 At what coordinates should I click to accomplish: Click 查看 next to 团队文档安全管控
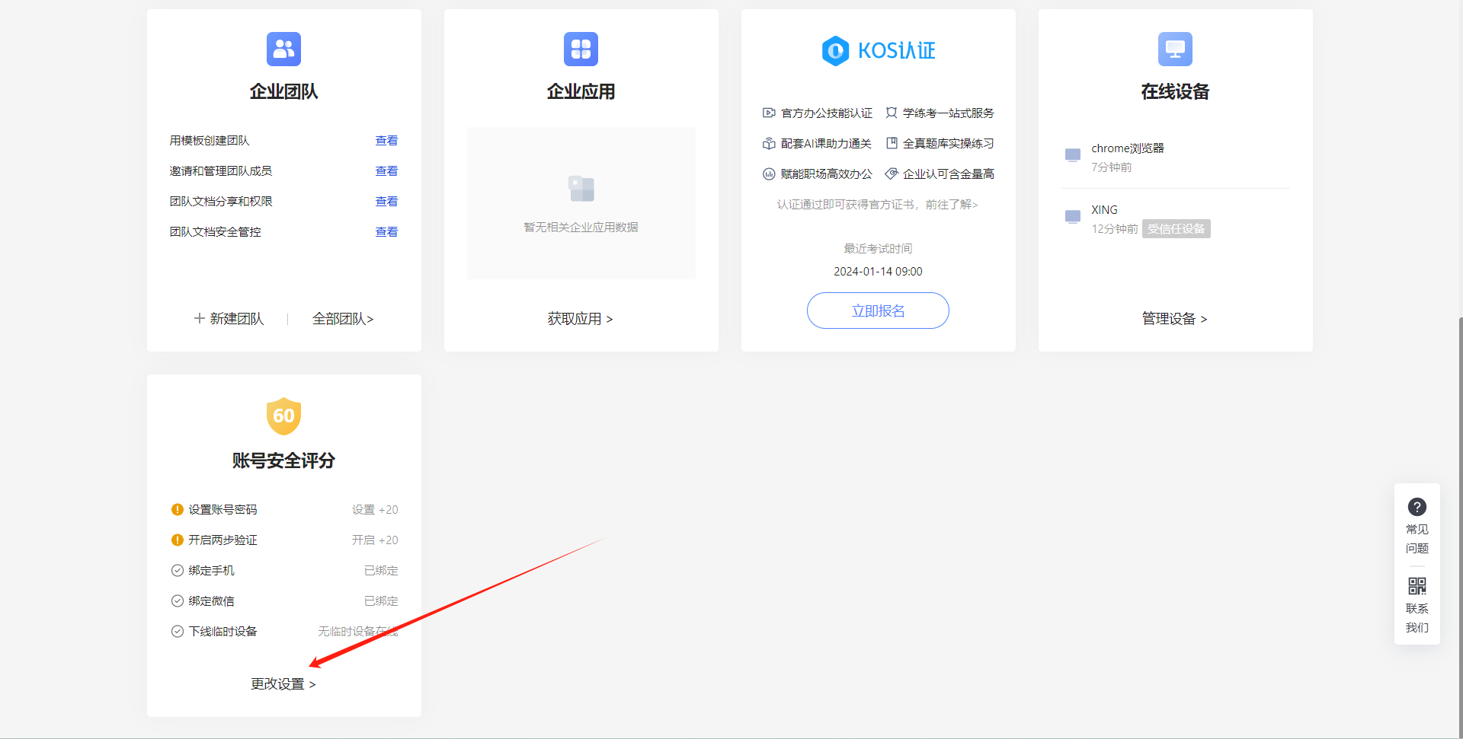click(x=386, y=232)
